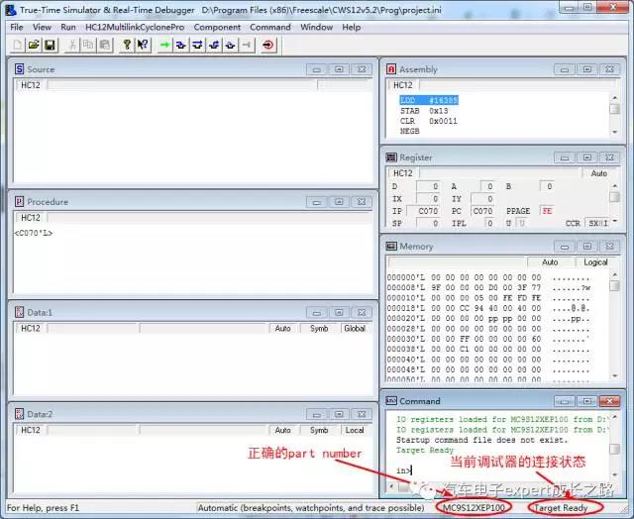Click the Assembly Step toolbar icon
The height and width of the screenshot is (519, 634).
pos(231,46)
